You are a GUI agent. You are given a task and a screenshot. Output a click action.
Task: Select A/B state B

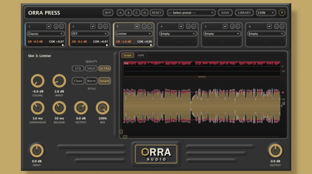[129, 13]
